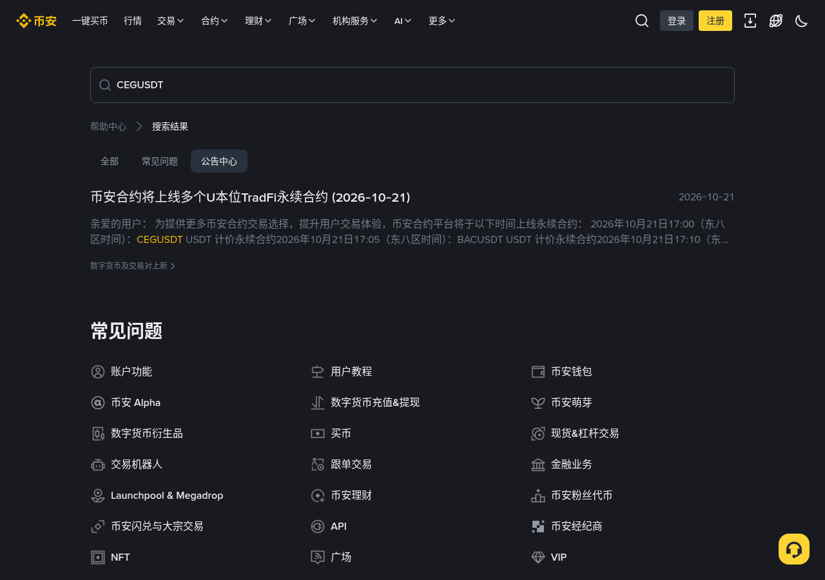Viewport: 825px width, 580px height.
Task: Toggle dark mode moon icon
Action: [802, 21]
